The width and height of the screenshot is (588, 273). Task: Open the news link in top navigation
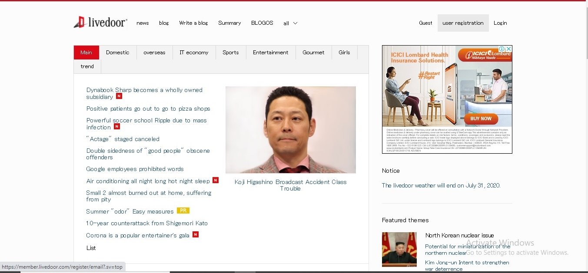tap(143, 23)
